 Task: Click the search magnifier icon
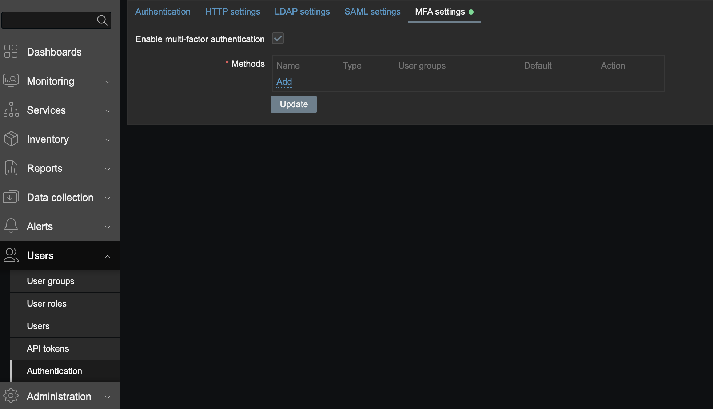point(102,20)
